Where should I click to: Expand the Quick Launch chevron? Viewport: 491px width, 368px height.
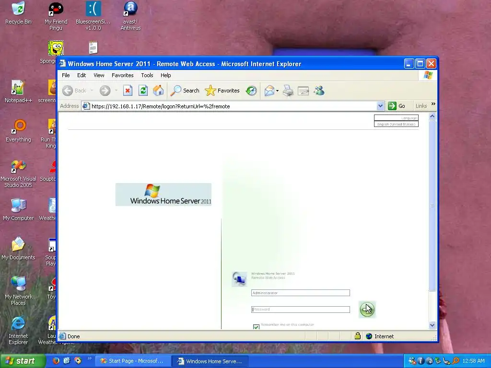point(89,358)
